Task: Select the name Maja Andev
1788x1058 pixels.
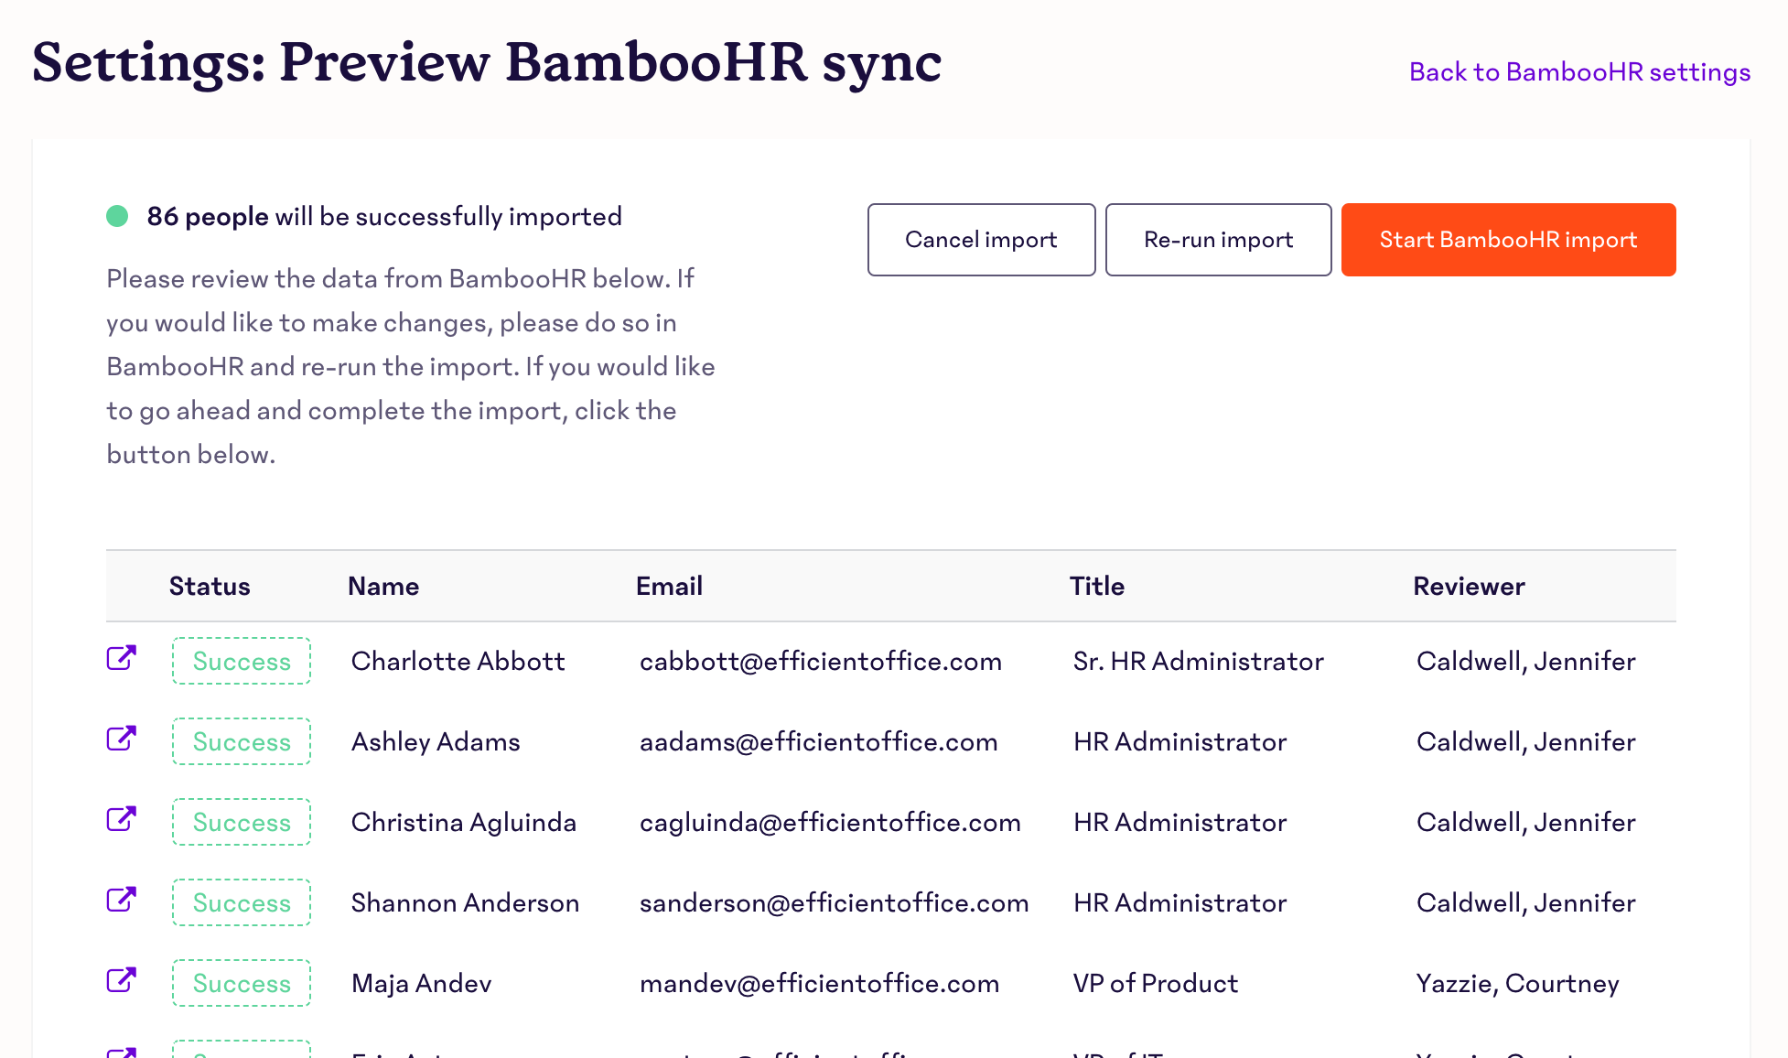Action: pyautogui.click(x=421, y=983)
